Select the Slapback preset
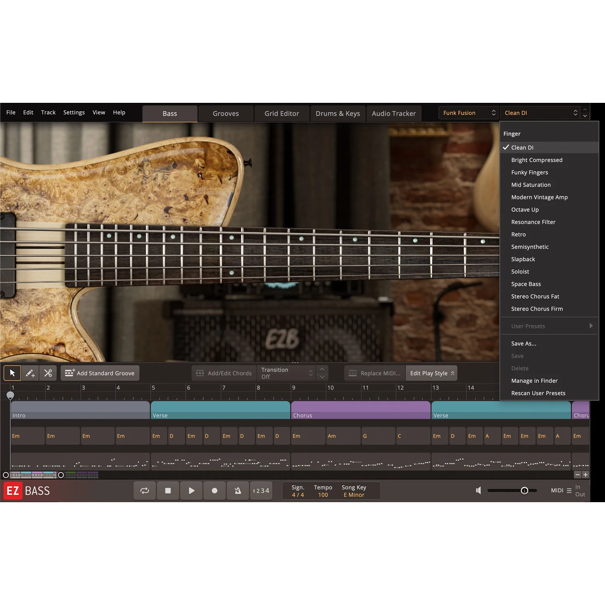Image resolution: width=605 pixels, height=605 pixels. pyautogui.click(x=549, y=259)
